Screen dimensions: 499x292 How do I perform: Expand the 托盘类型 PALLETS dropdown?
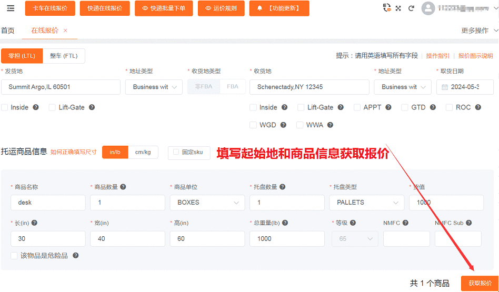tap(366, 203)
